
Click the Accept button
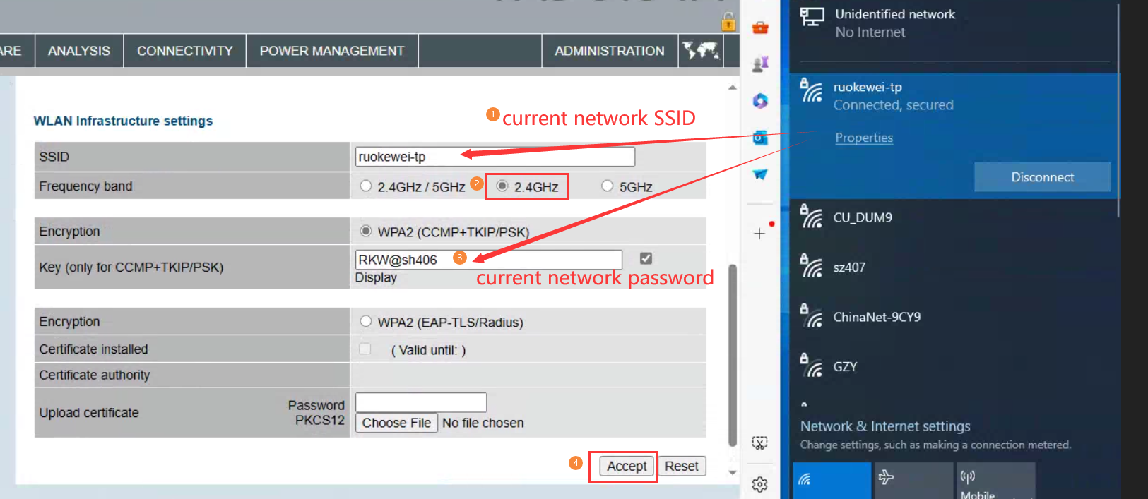pyautogui.click(x=627, y=466)
